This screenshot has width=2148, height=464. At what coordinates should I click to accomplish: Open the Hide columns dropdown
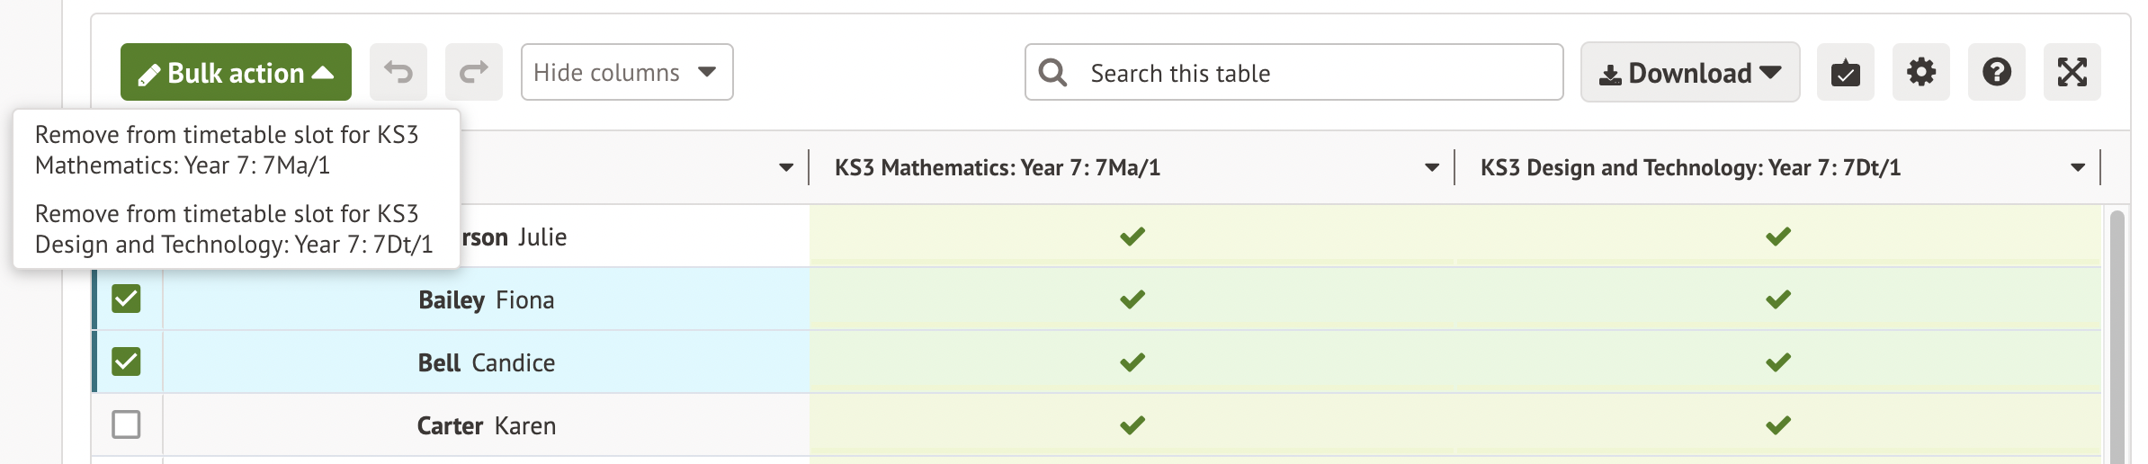[627, 72]
